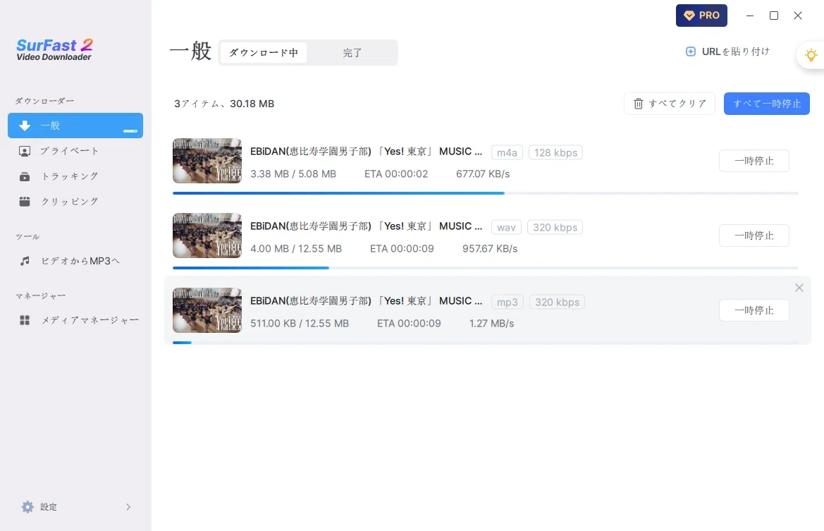This screenshot has width=824, height=531.
Task: Minimize the SurFast window
Action: pos(750,16)
